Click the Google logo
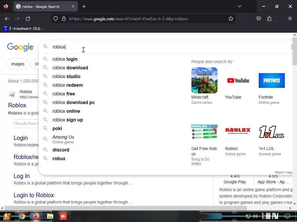The height and width of the screenshot is (222, 297). pyautogui.click(x=20, y=47)
